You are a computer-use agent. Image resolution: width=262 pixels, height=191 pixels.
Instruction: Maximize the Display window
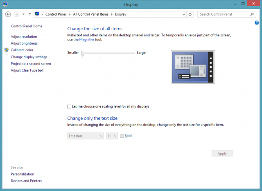pyautogui.click(x=243, y=3)
